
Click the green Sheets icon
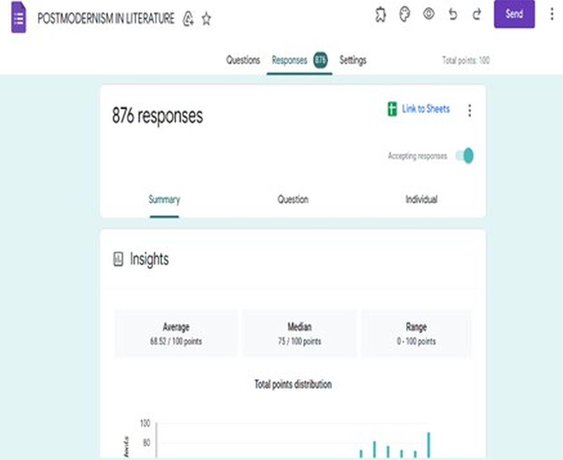point(392,109)
